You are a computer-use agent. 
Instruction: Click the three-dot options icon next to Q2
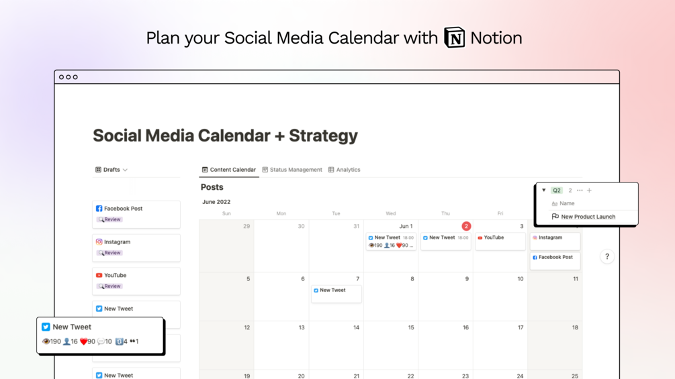pyautogui.click(x=580, y=191)
